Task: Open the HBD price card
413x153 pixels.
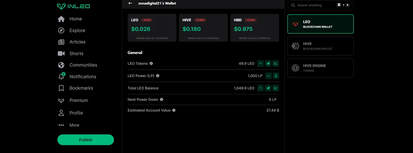Action: tap(255, 28)
